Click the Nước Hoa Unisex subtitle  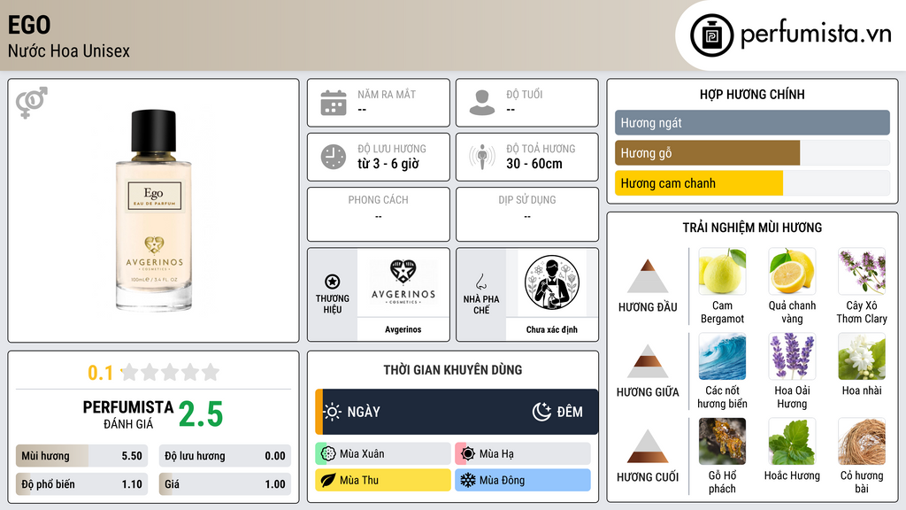point(69,51)
